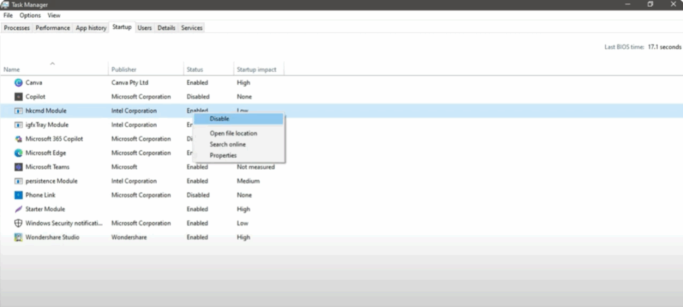Click the Phone Link icon
Image resolution: width=683 pixels, height=307 pixels.
click(18, 195)
